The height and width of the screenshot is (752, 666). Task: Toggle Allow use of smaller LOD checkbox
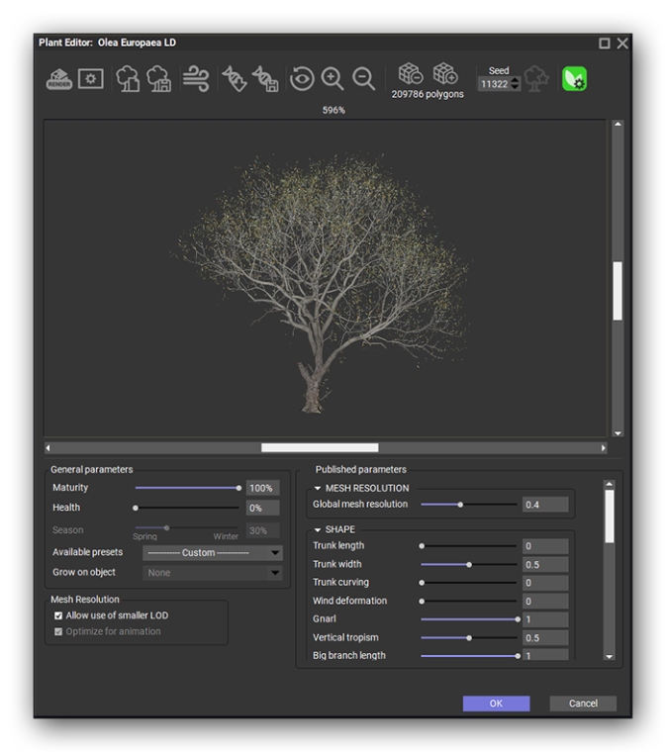tap(58, 615)
